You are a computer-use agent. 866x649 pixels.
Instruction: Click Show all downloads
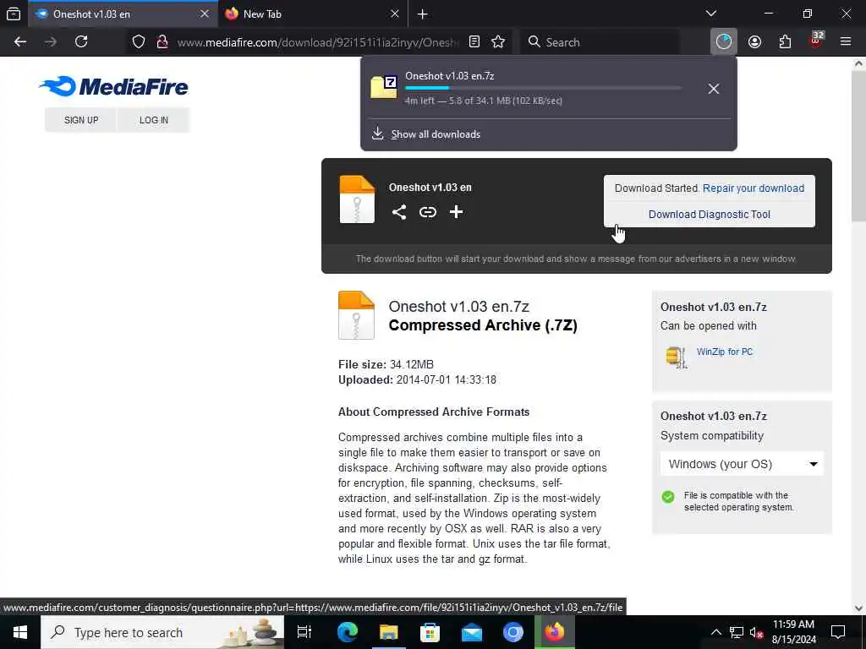436,134
